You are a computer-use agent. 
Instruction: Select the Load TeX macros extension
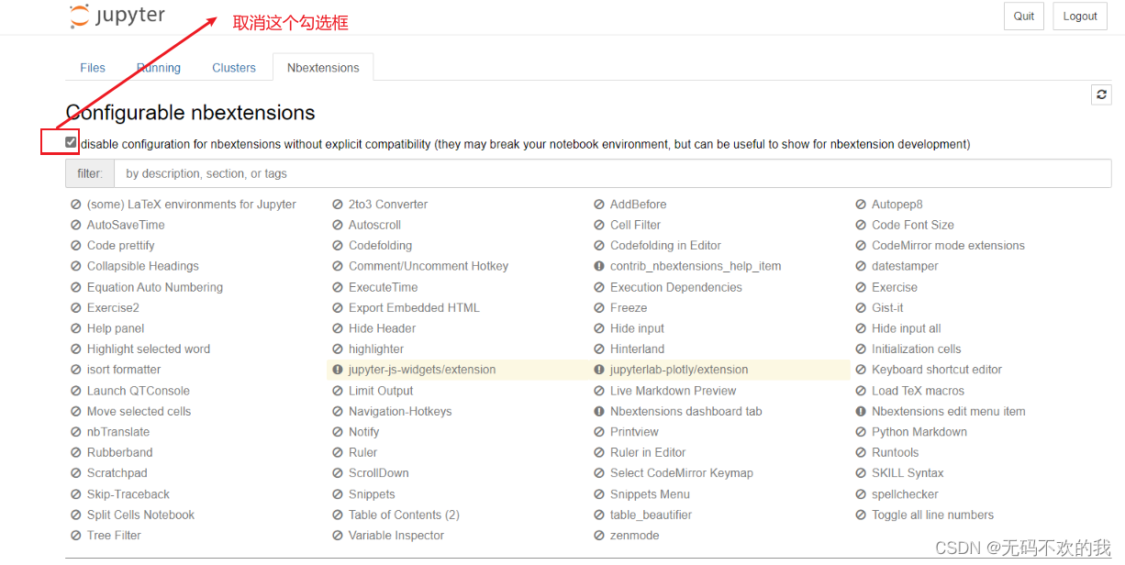coord(918,391)
